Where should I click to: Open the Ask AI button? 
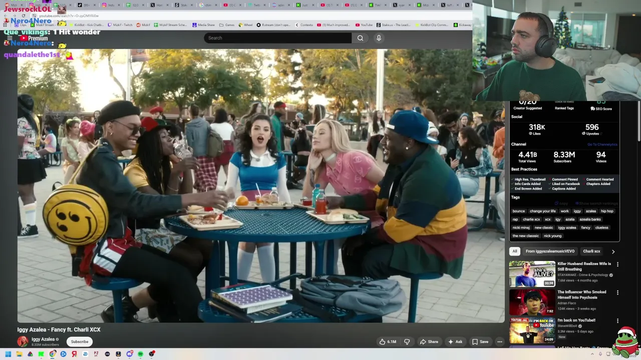(x=455, y=341)
